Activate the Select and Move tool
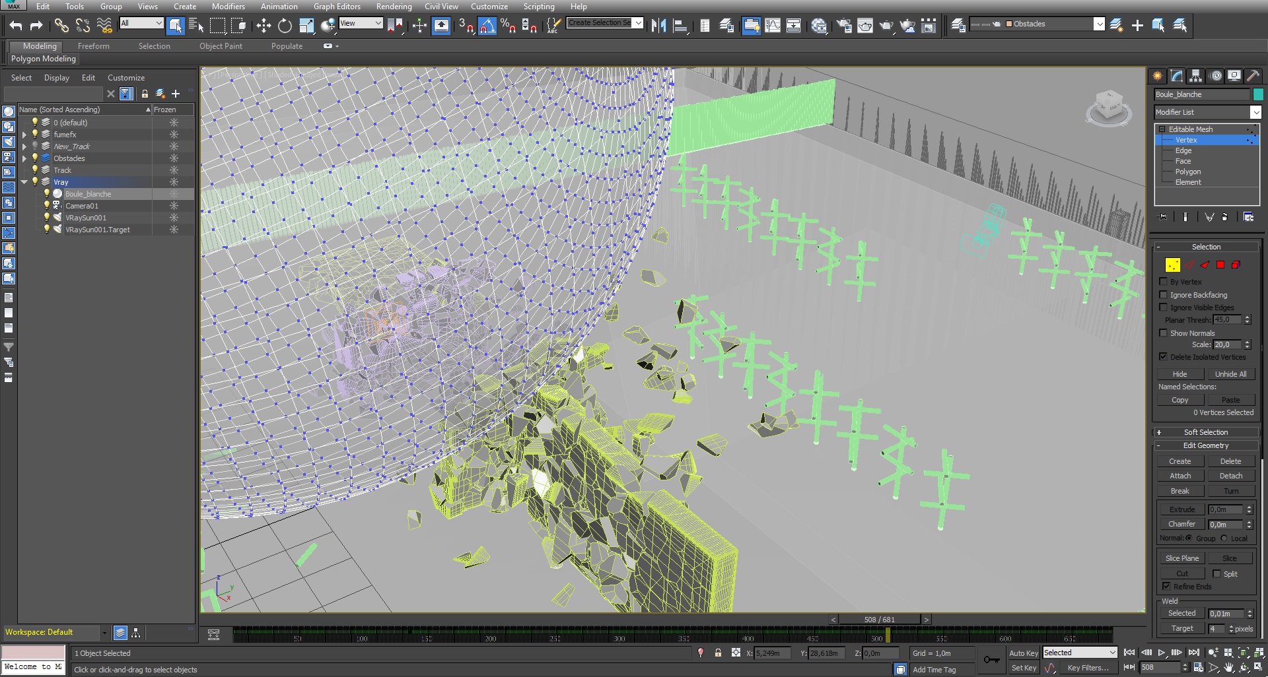 point(264,26)
